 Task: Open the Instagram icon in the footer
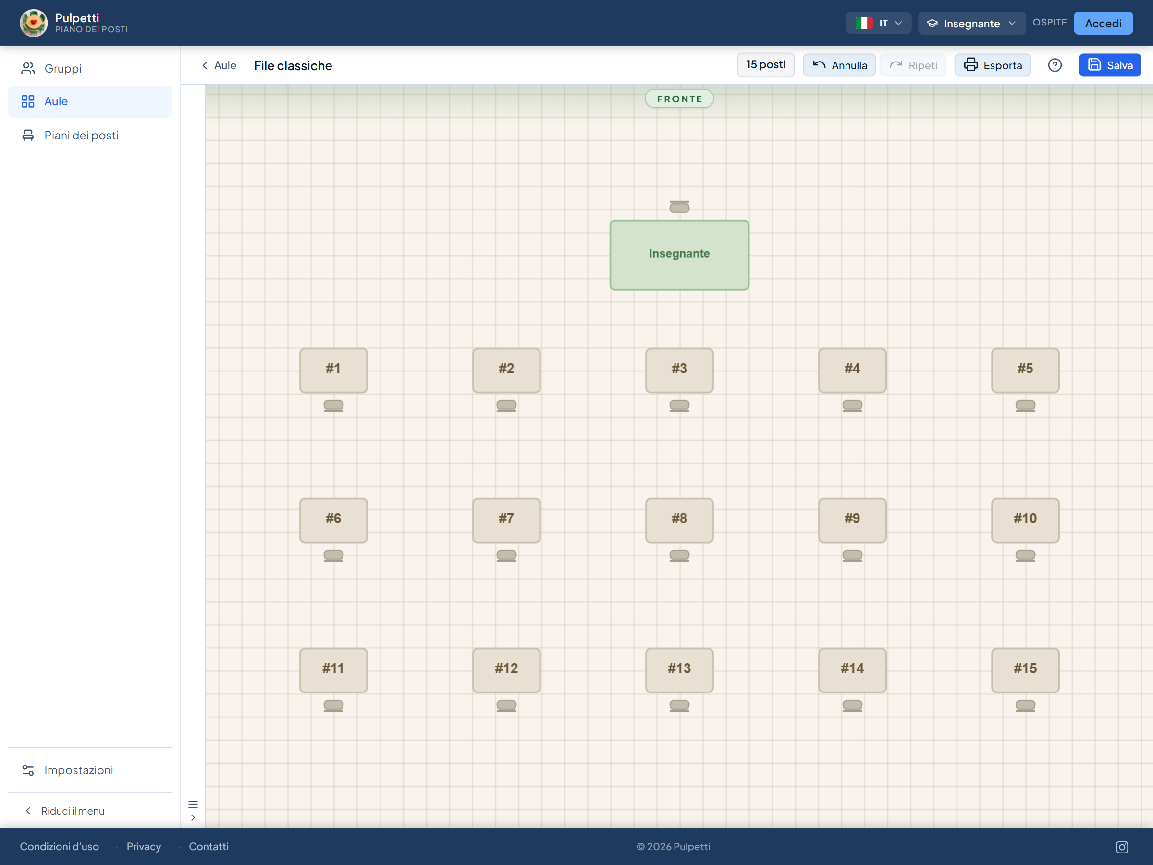tap(1122, 847)
